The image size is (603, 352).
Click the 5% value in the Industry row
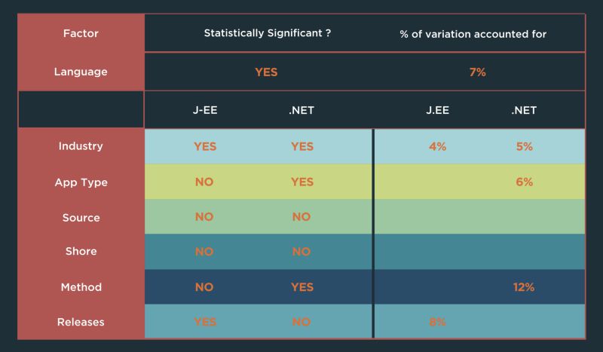pyautogui.click(x=525, y=146)
